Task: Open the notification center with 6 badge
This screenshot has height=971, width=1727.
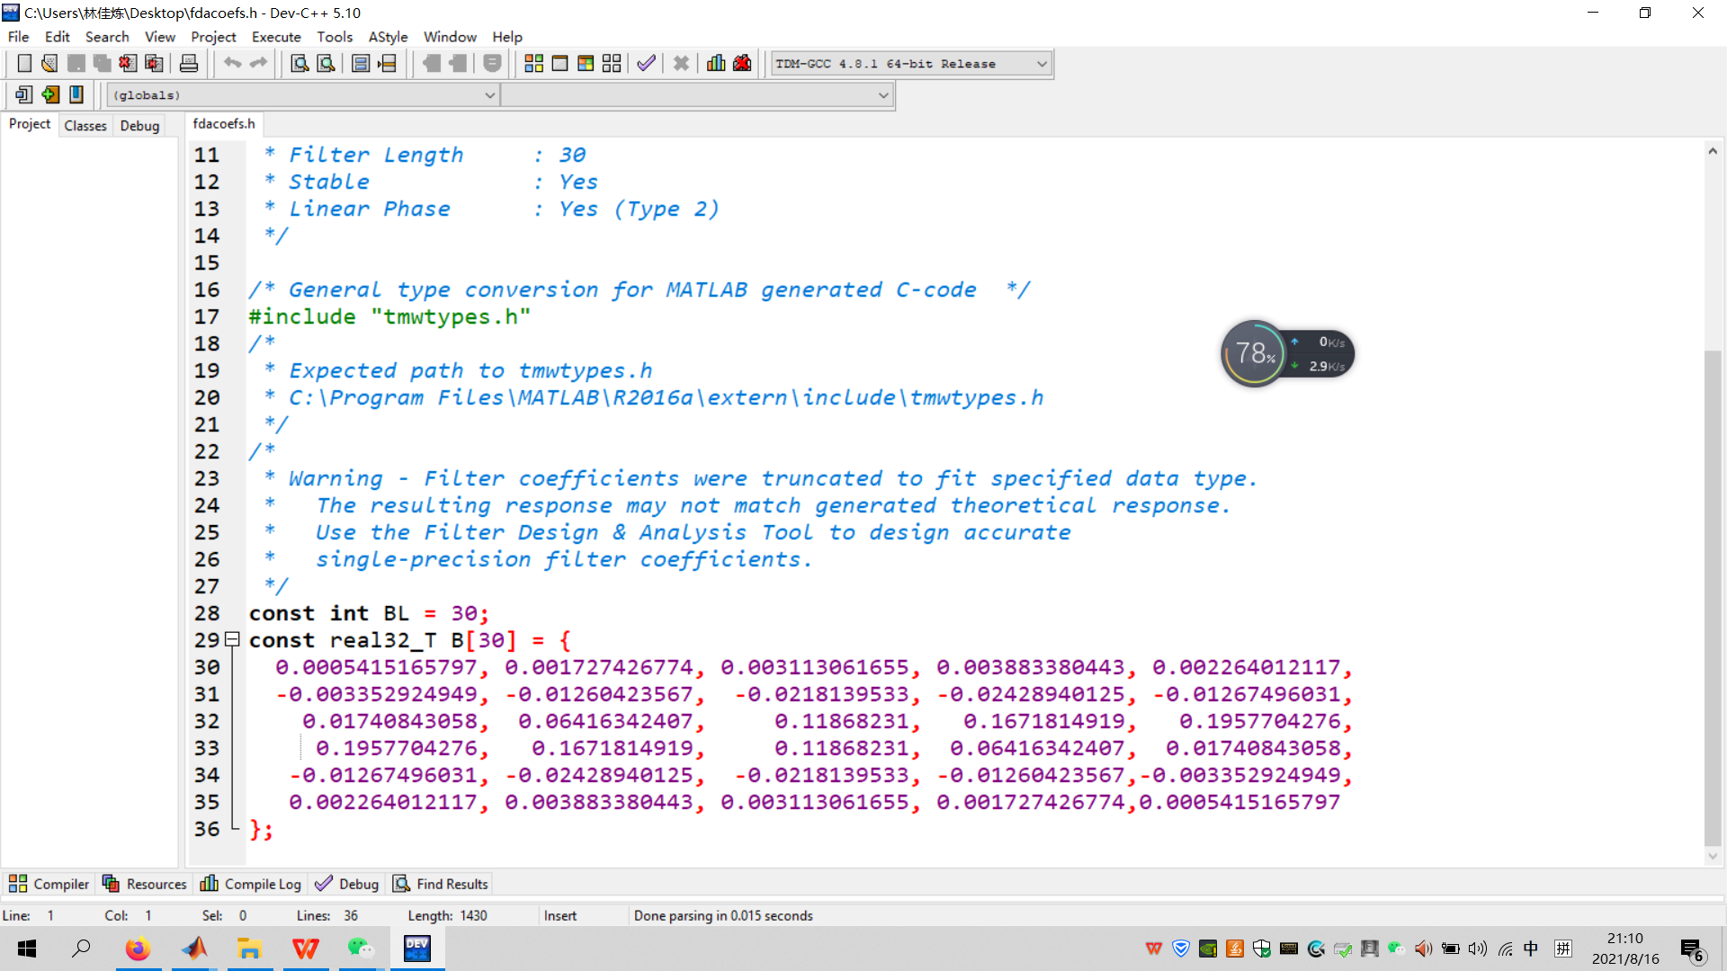Action: (1692, 949)
